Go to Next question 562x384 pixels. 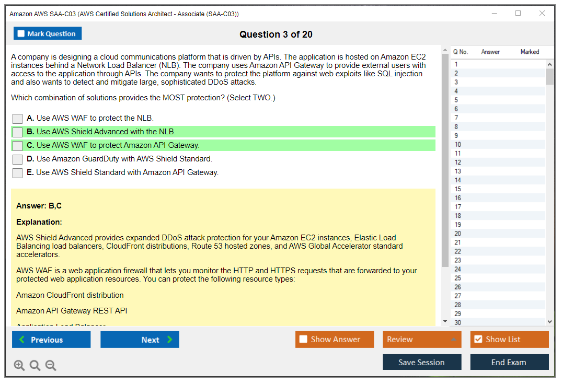tap(140, 340)
